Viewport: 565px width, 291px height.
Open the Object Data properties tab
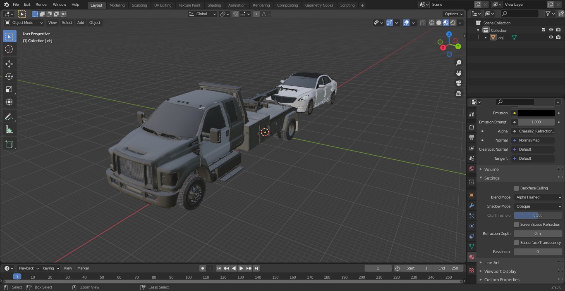click(472, 246)
